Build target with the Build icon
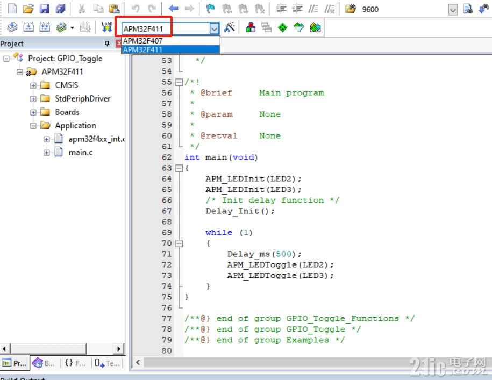 coord(28,27)
